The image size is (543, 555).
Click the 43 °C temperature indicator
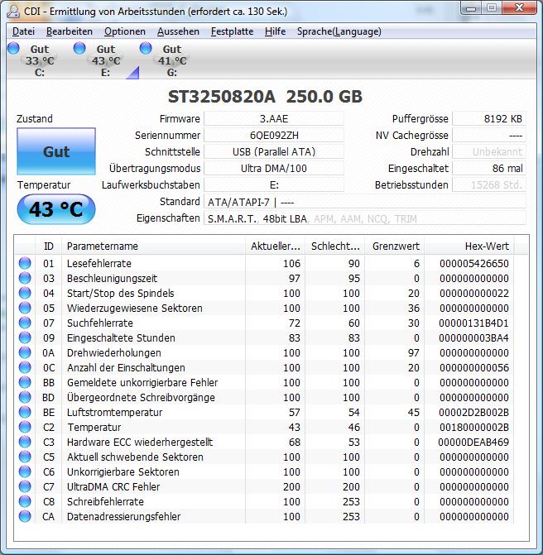56,209
